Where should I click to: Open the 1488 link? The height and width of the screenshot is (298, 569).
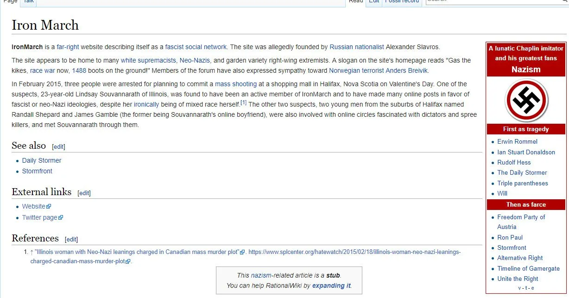pyautogui.click(x=79, y=70)
